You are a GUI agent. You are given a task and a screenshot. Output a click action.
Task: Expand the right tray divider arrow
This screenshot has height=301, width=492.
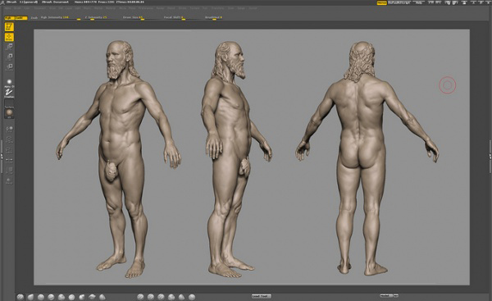click(x=490, y=156)
